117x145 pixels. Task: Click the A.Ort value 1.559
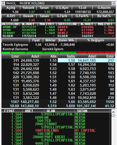coord(15,20)
